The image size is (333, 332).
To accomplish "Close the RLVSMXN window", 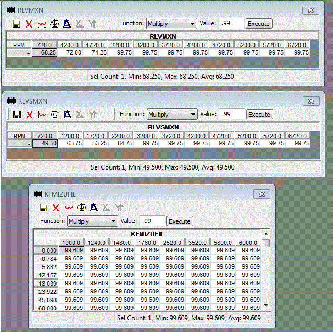I will [312, 101].
